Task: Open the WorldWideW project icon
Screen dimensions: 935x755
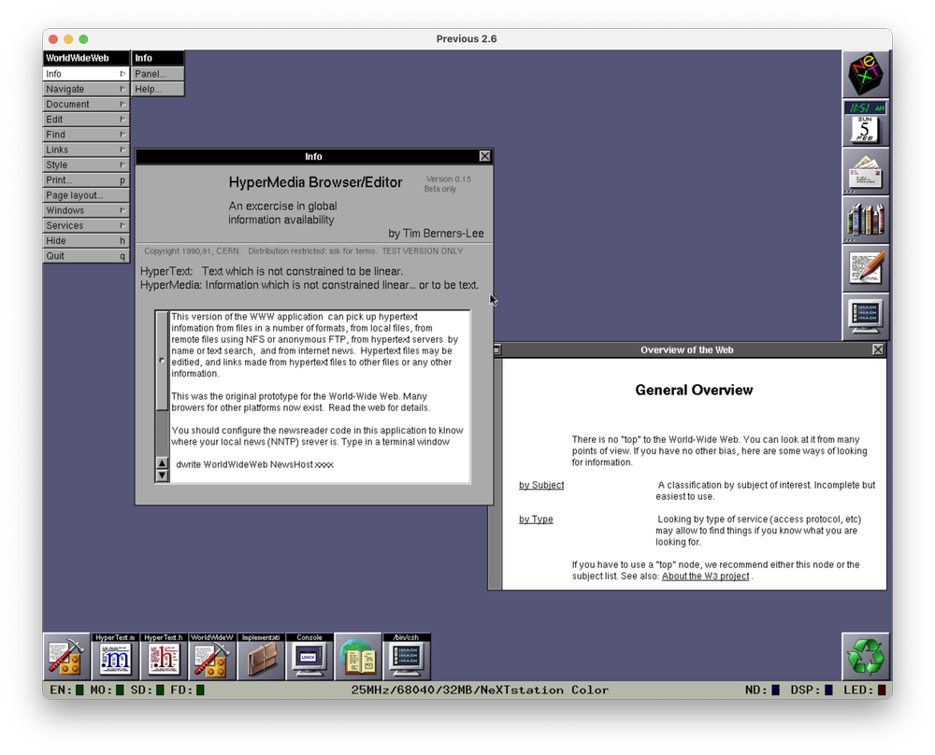Action: [x=212, y=657]
